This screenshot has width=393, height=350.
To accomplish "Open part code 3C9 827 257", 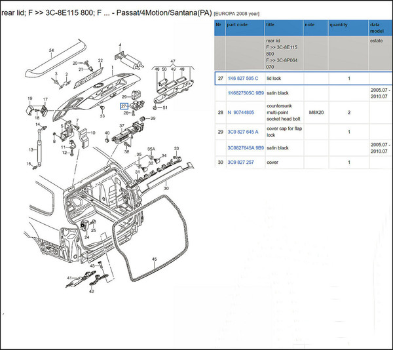I will (x=240, y=162).
